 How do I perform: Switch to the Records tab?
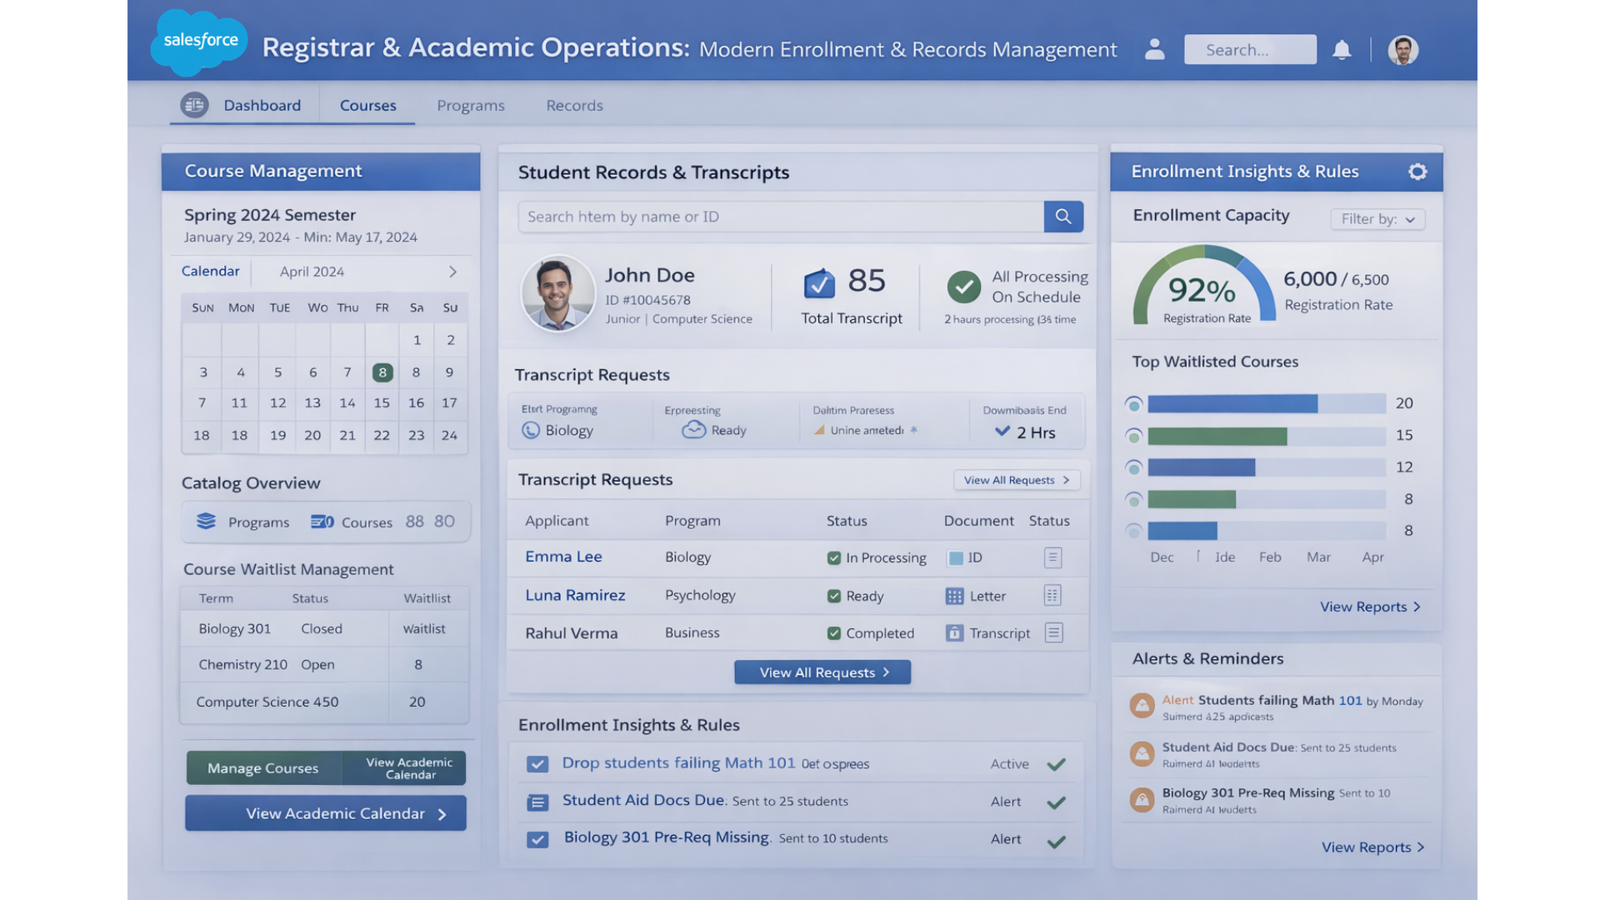[x=574, y=105]
